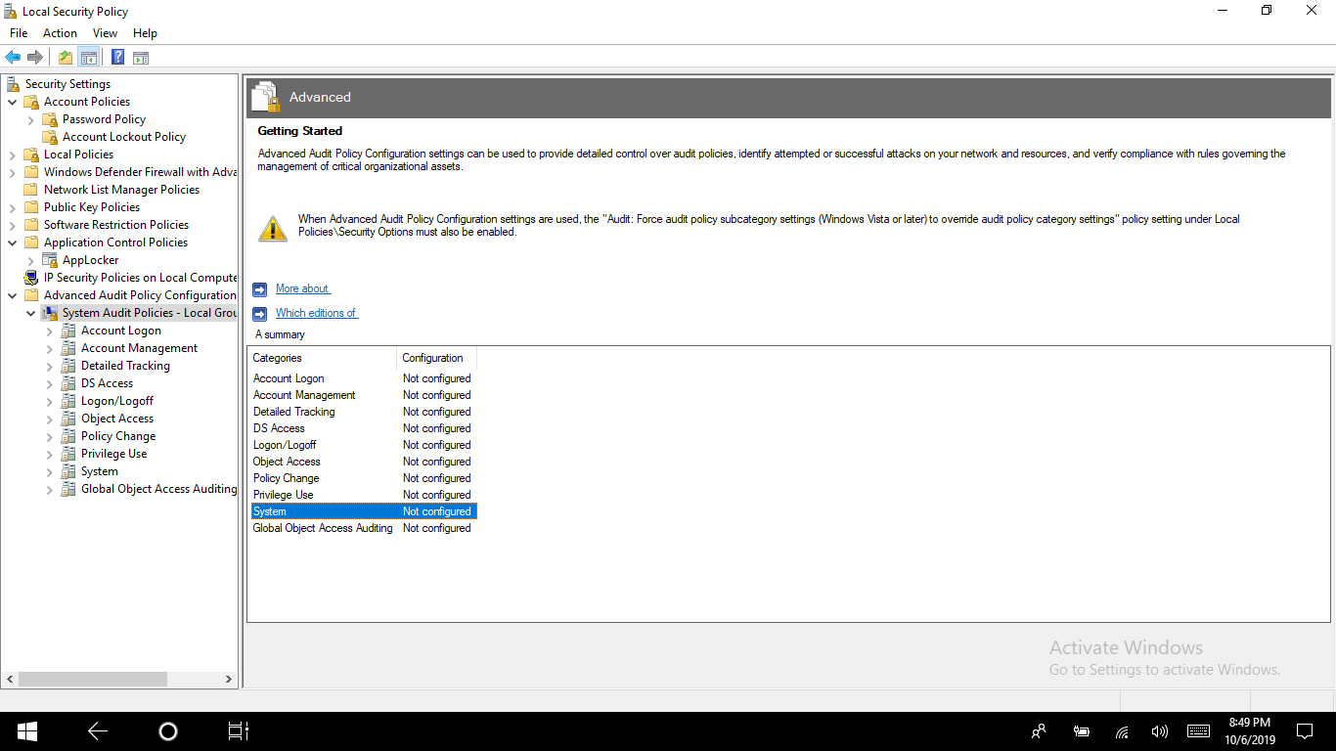Open the File menu
Viewport: 1336px width, 751px height.
[19, 33]
